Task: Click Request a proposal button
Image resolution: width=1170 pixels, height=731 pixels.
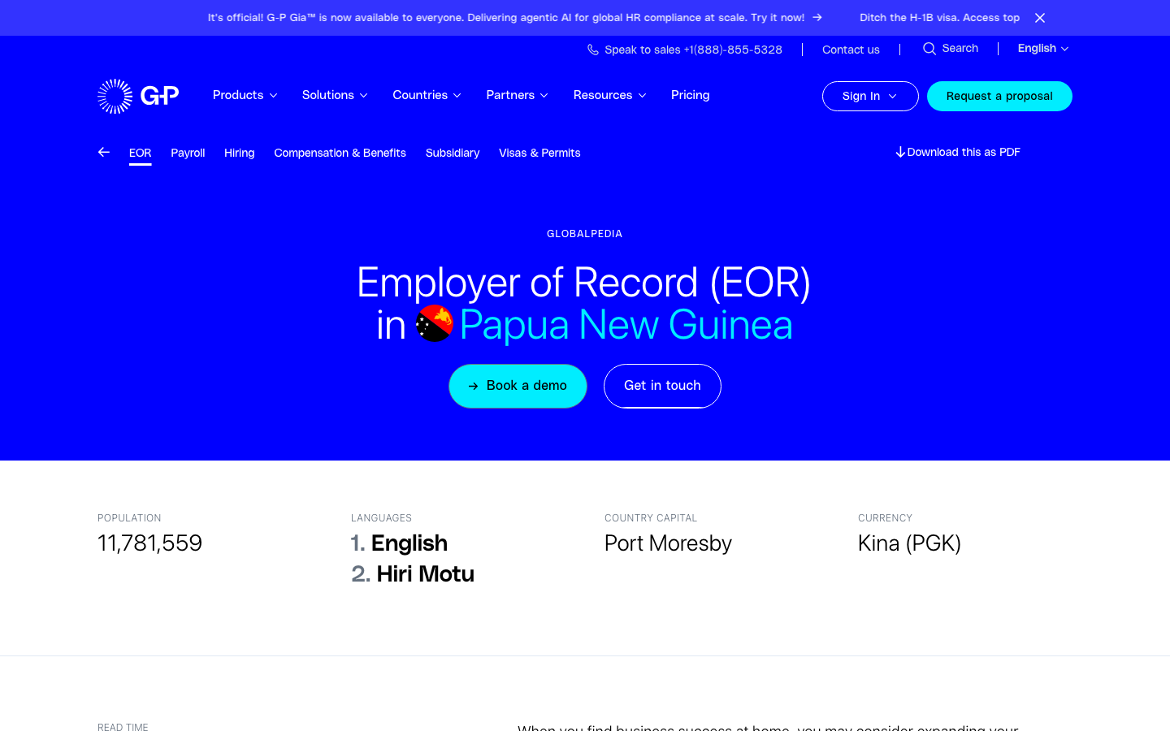Action: (x=999, y=96)
